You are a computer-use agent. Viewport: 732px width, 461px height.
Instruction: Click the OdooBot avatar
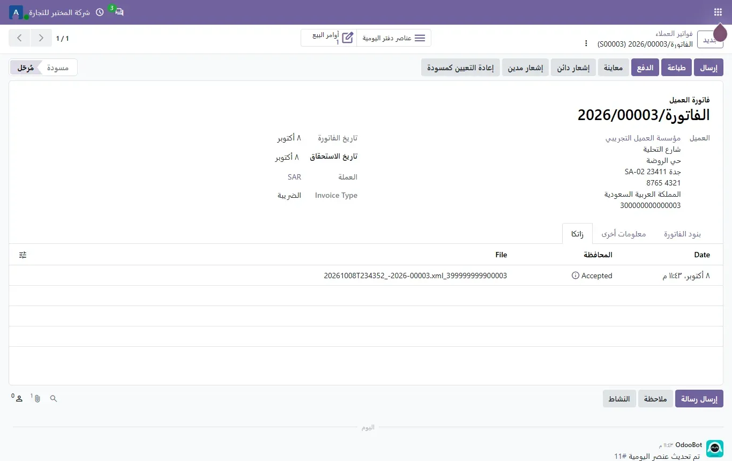[715, 449]
